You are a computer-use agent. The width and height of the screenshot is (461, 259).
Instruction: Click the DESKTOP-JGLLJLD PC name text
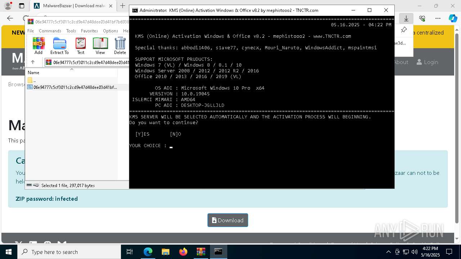click(202, 105)
